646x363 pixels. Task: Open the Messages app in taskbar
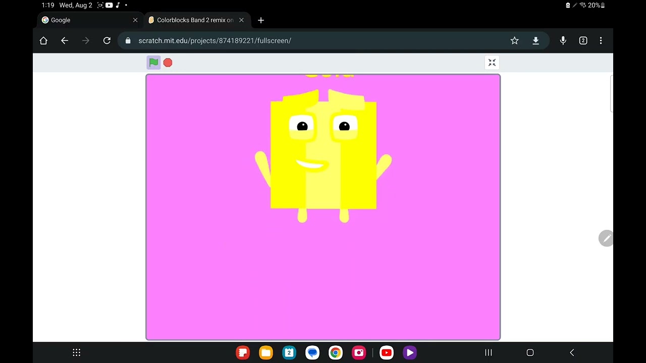(312, 352)
